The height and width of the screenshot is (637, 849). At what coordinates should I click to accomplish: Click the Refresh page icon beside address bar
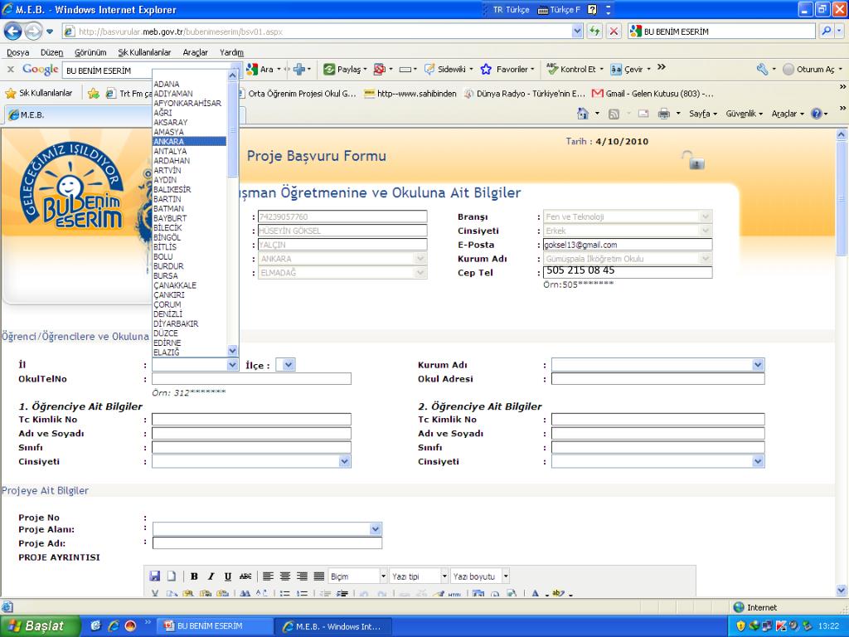click(594, 32)
